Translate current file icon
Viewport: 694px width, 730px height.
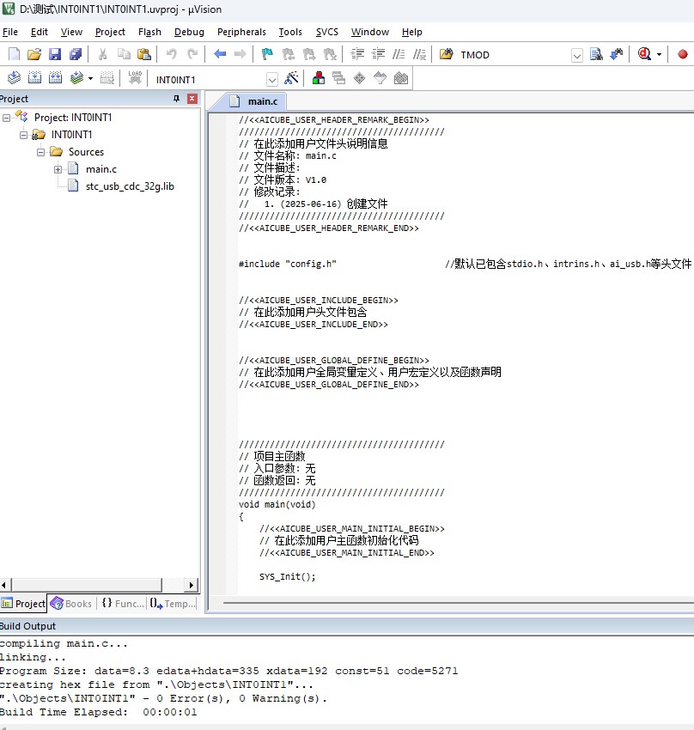(14, 78)
